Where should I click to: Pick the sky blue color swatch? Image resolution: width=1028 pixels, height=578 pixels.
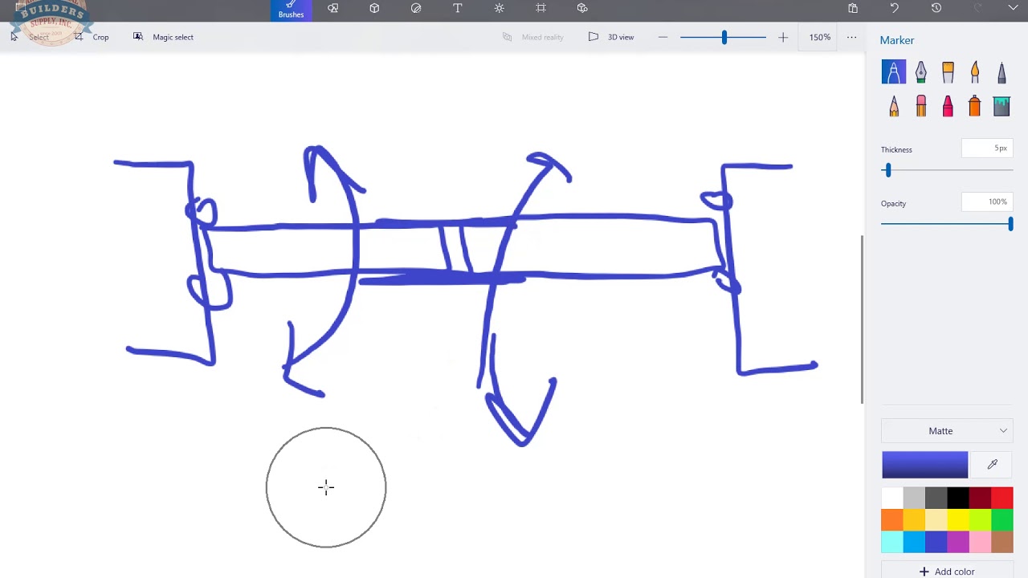pyautogui.click(x=914, y=542)
